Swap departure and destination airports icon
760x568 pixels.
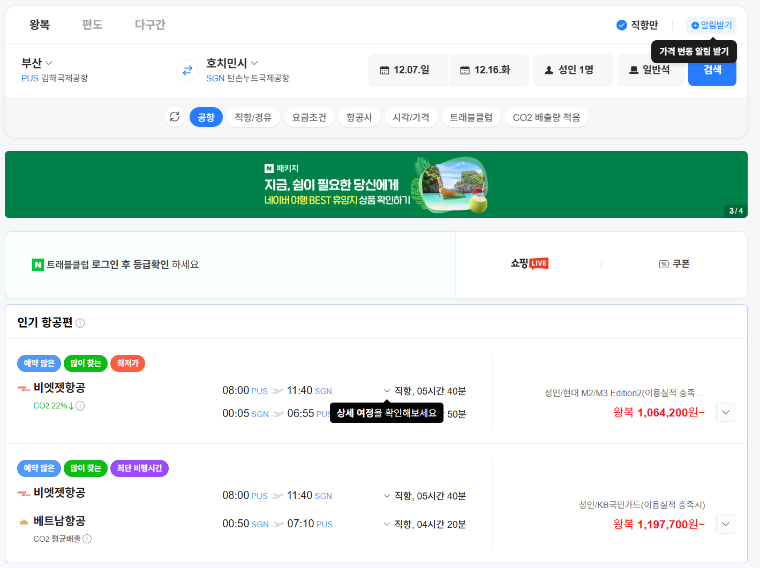[187, 70]
